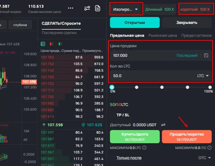
Task: Switch to Предел останов tab
Action: pyautogui.click(x=196, y=35)
